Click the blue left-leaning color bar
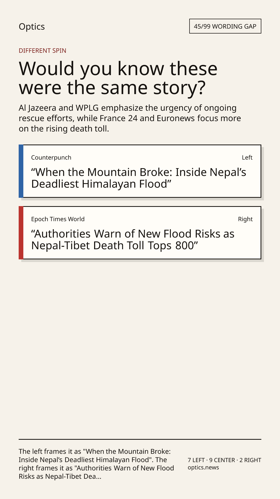The height and width of the screenshot is (499, 280). click(x=21, y=171)
